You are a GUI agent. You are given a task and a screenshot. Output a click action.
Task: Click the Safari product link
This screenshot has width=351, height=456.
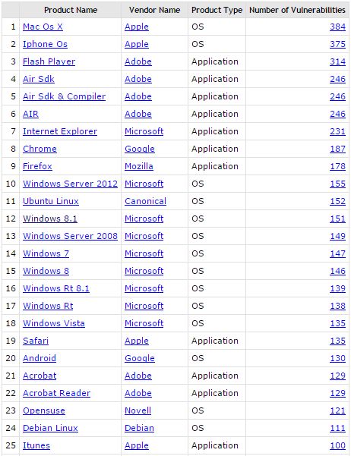36,341
